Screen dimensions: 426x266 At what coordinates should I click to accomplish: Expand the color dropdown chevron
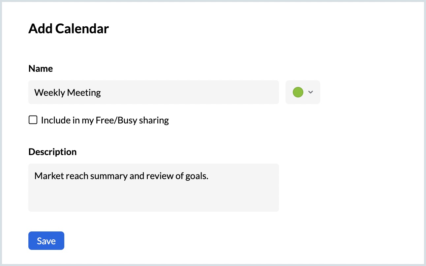tap(310, 92)
